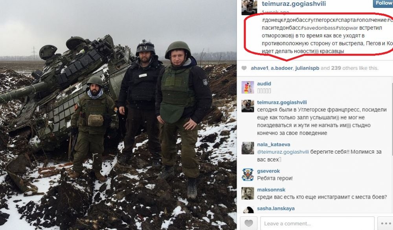Click the post author's avatar at top
393x230 pixels.
pos(249,7)
